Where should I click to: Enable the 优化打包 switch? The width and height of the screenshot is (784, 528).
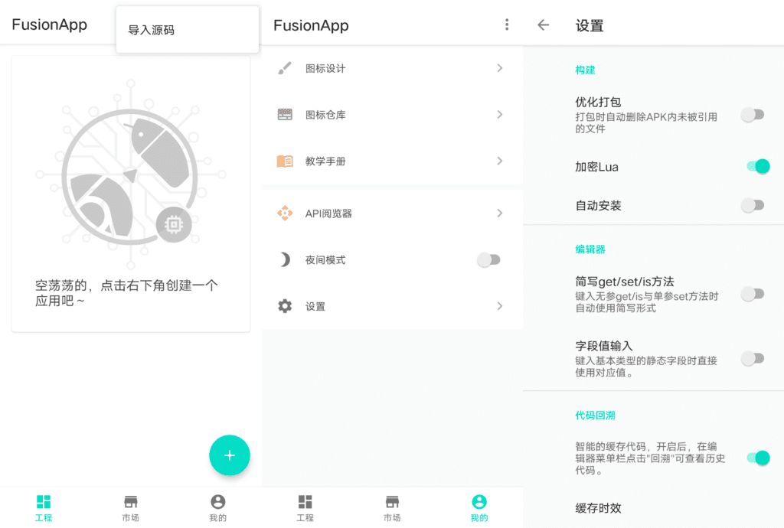pyautogui.click(x=753, y=115)
